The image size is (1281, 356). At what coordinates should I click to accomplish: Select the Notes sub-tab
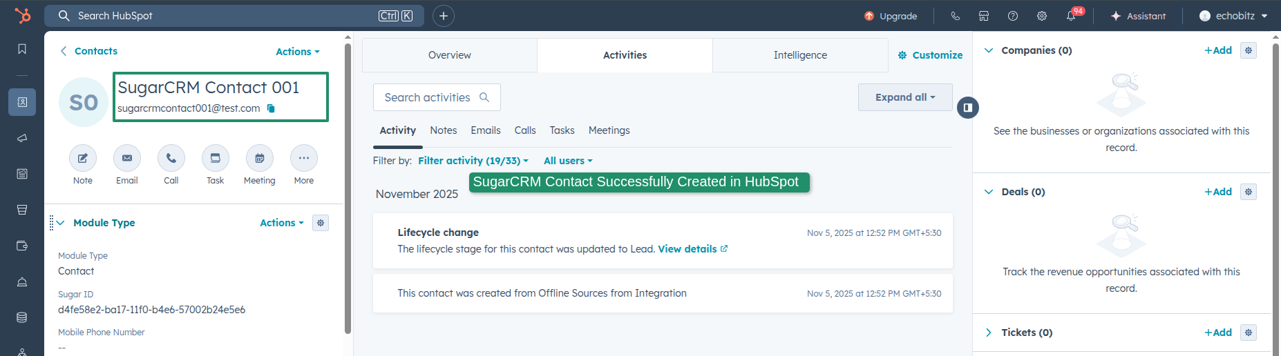pos(444,130)
